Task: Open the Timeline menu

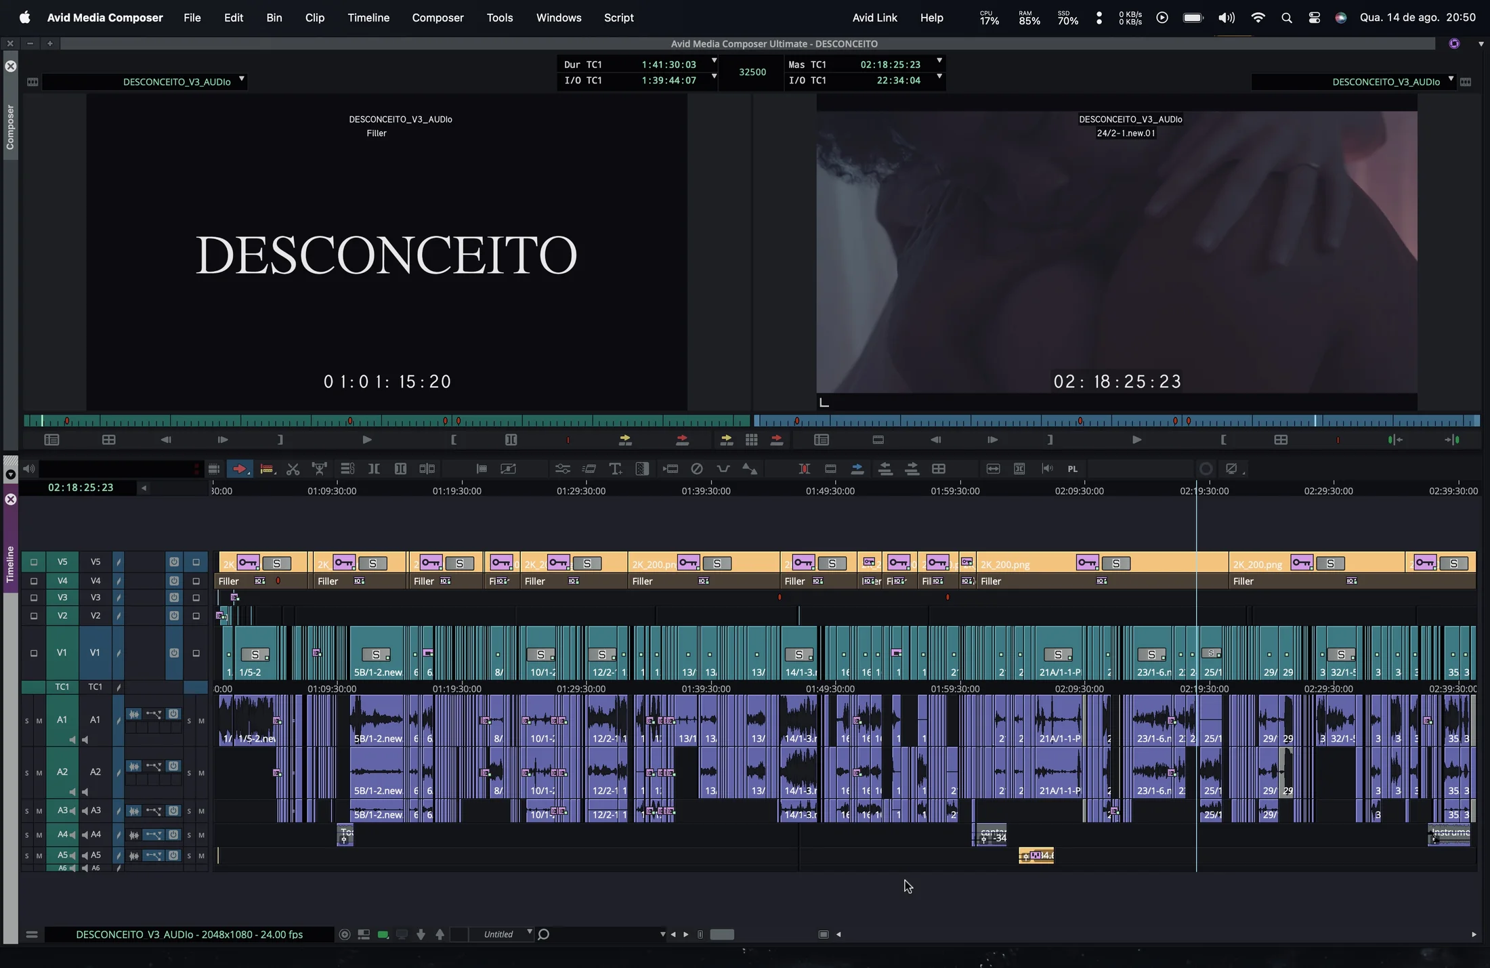Action: coord(368,18)
